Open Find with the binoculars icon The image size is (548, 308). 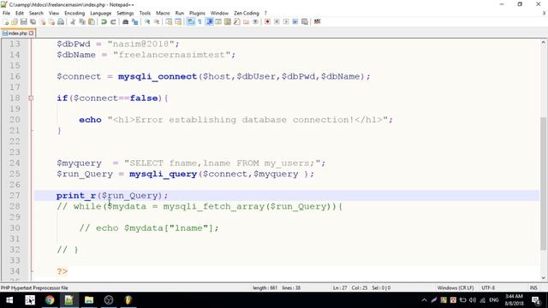125,21
